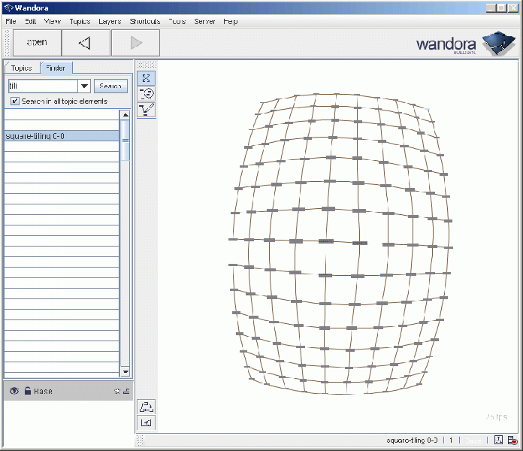Toggle the lock on Base layer
Viewport: 523px width, 451px height.
tap(27, 392)
